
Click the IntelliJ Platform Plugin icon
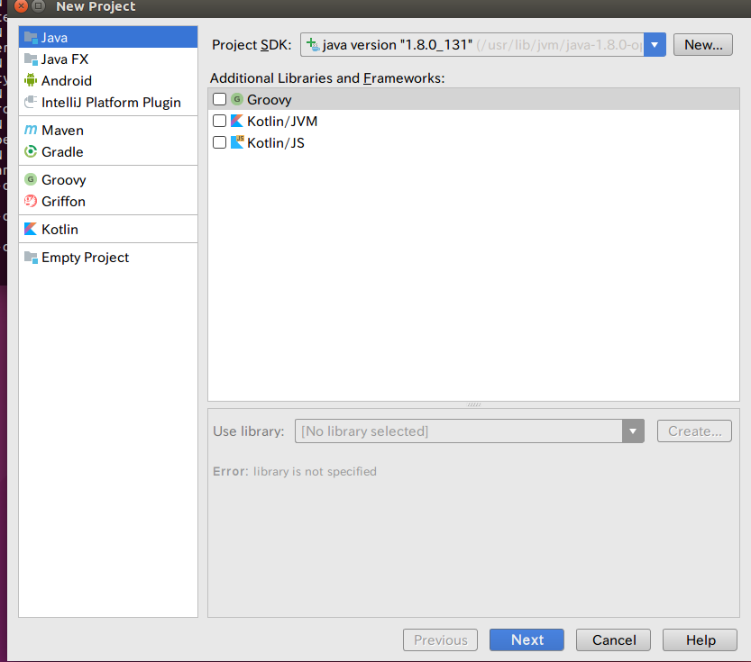pyautogui.click(x=31, y=102)
